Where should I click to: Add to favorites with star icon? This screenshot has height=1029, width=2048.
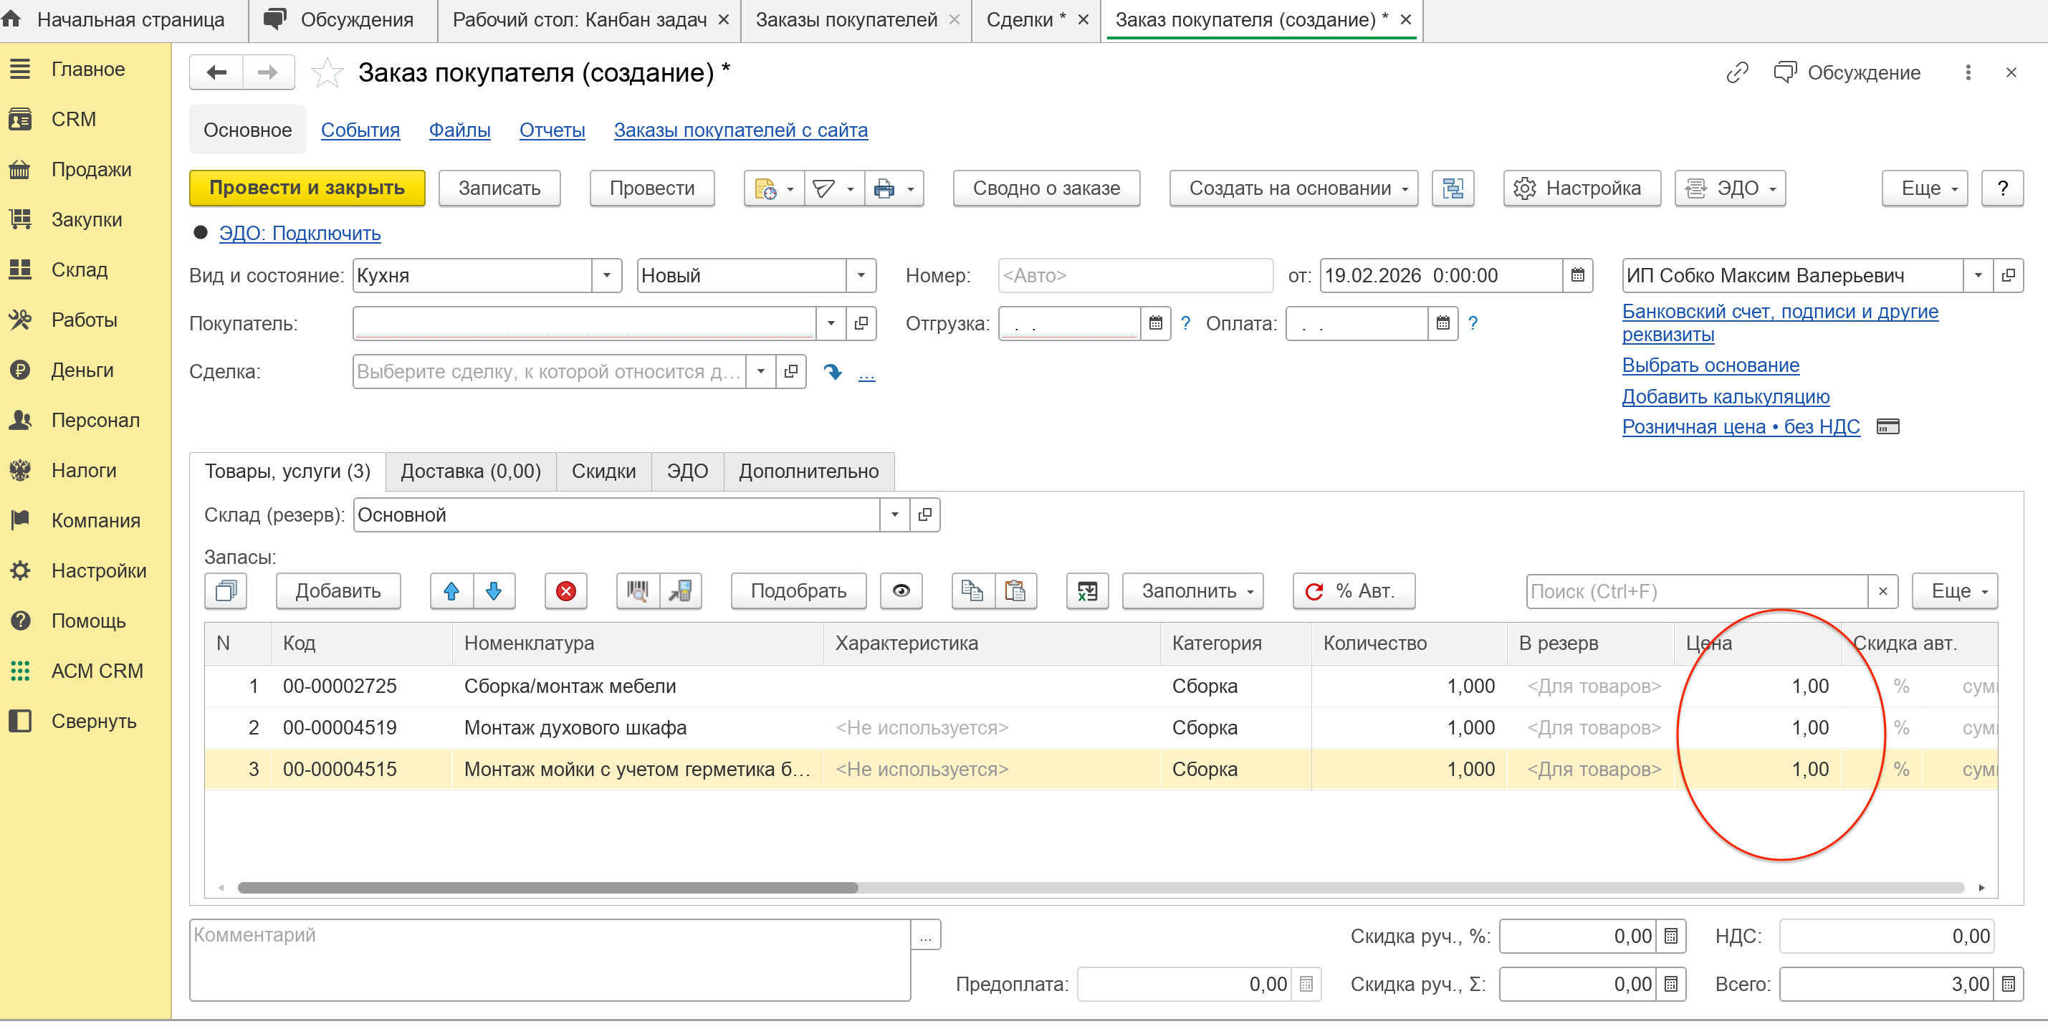click(327, 73)
